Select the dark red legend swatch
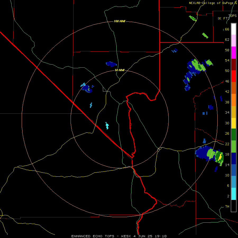 [x=234, y=65]
